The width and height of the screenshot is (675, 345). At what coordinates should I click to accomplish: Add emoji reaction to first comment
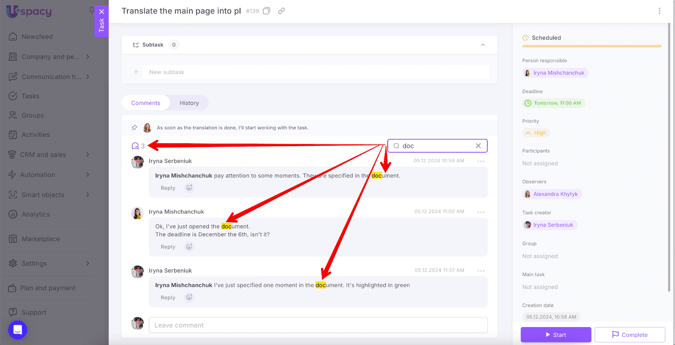pos(189,188)
